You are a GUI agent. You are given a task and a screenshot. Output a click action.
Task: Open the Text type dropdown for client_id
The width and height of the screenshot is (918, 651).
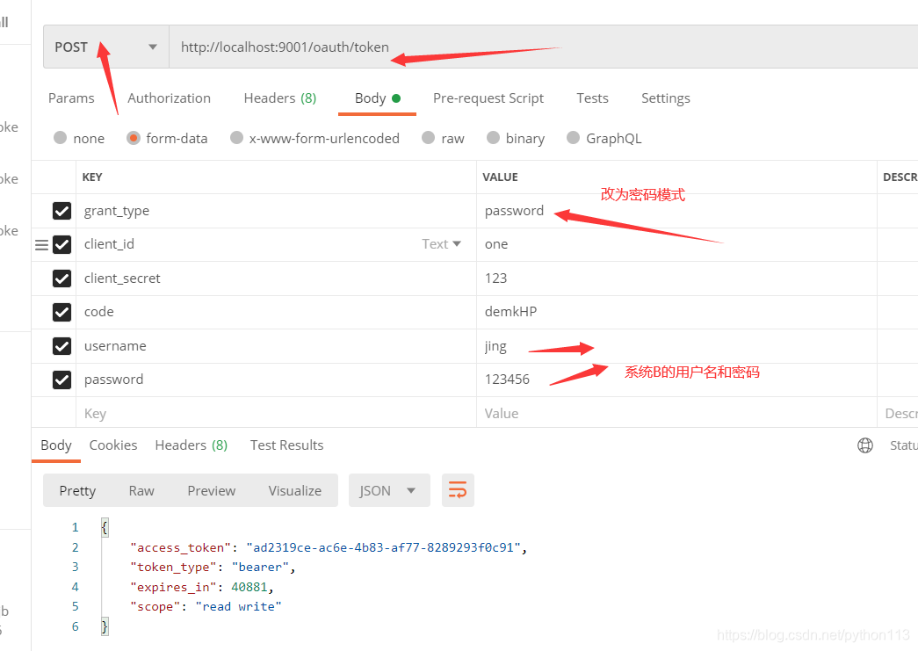click(x=442, y=244)
